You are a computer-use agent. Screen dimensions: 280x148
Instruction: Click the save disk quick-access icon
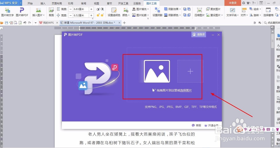(6, 23)
